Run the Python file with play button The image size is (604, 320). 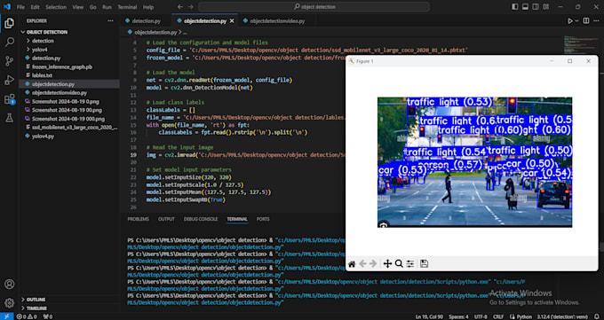[x=570, y=20]
